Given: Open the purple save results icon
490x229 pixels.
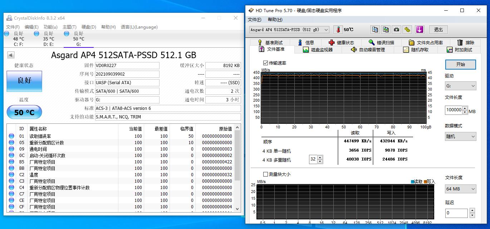Looking at the screenshot, I should coord(420,30).
